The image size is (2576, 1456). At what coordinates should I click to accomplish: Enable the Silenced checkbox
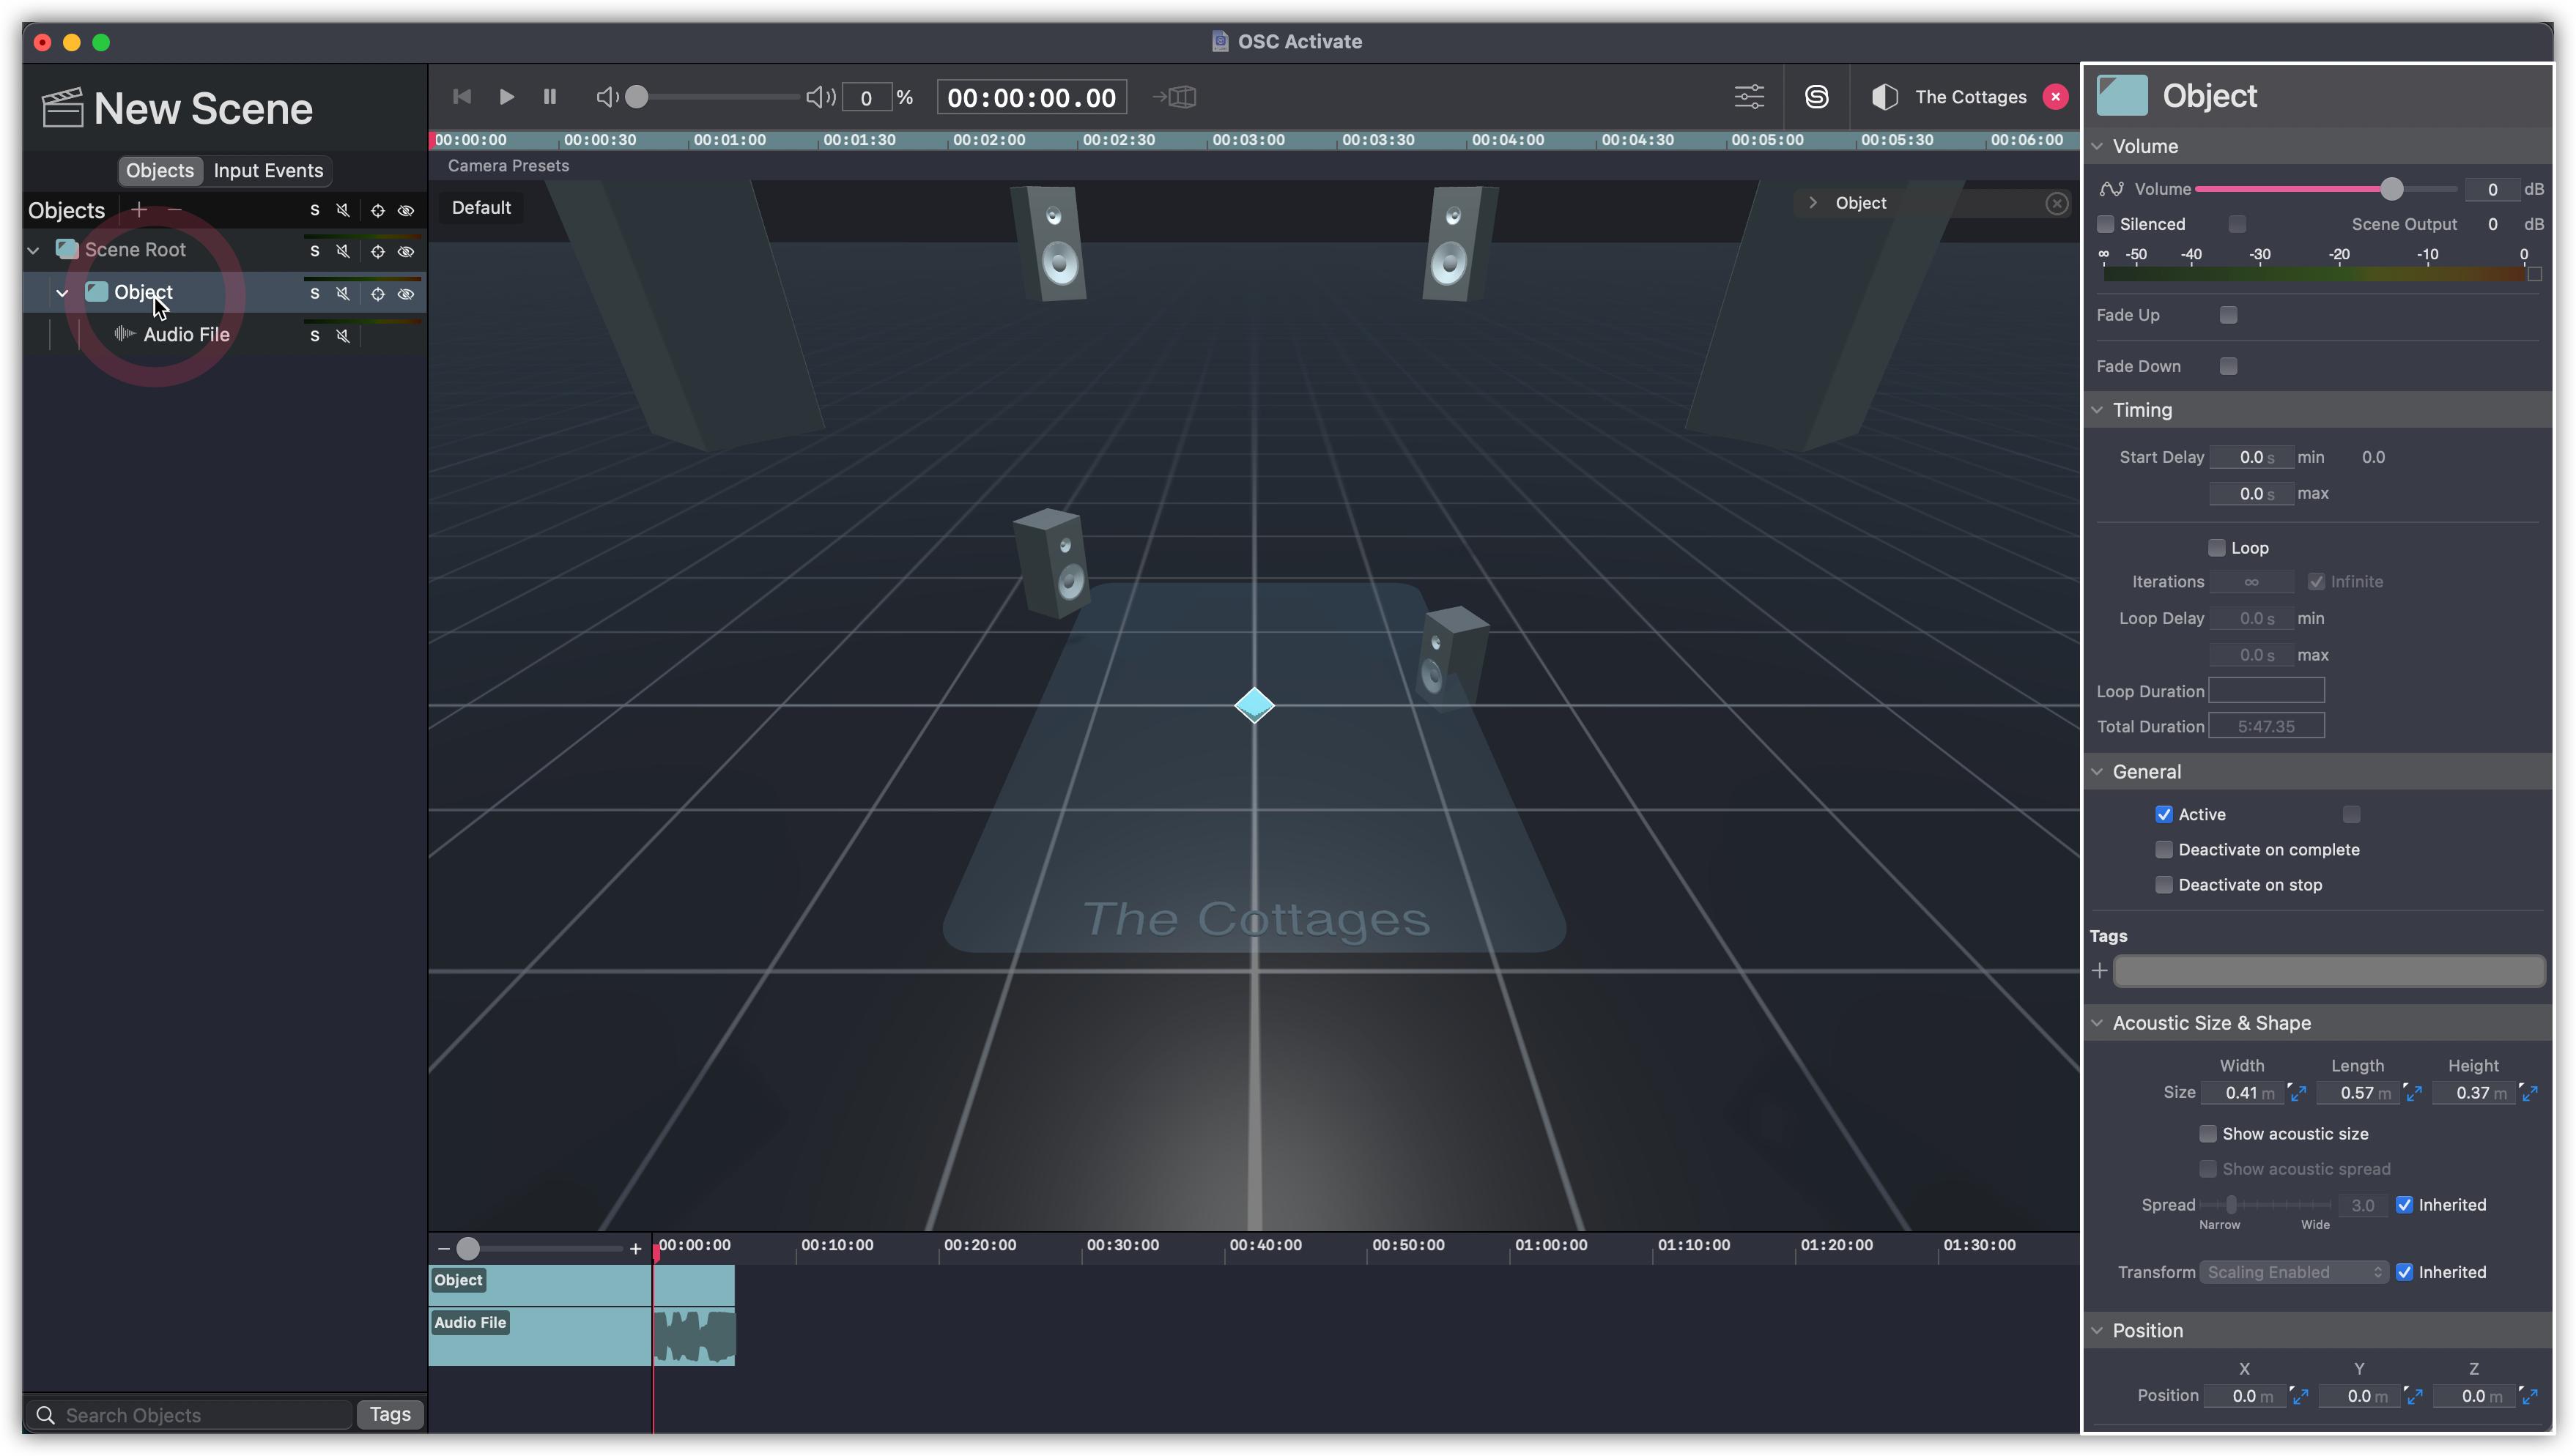[2106, 224]
